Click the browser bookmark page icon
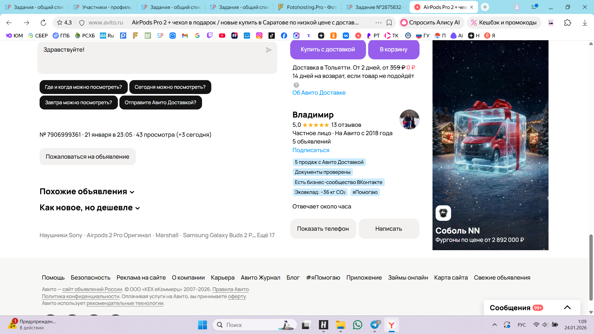This screenshot has width=594, height=334. [389, 23]
